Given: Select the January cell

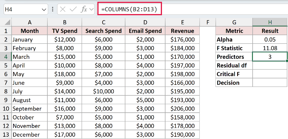Looking at the screenshot, I should coord(30,40).
